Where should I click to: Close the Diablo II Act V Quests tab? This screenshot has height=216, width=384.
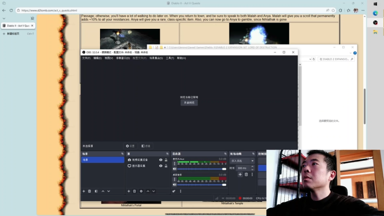[x=32, y=25]
